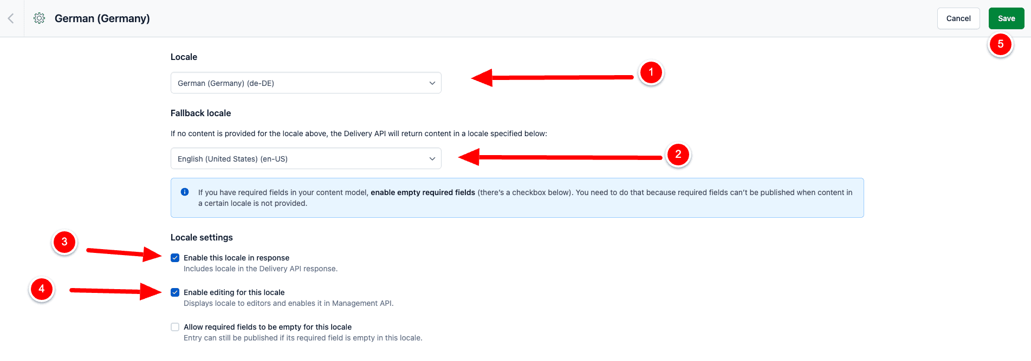Screen dimensions: 1031x361
Task: Save the locale settings
Action: pos(1006,18)
